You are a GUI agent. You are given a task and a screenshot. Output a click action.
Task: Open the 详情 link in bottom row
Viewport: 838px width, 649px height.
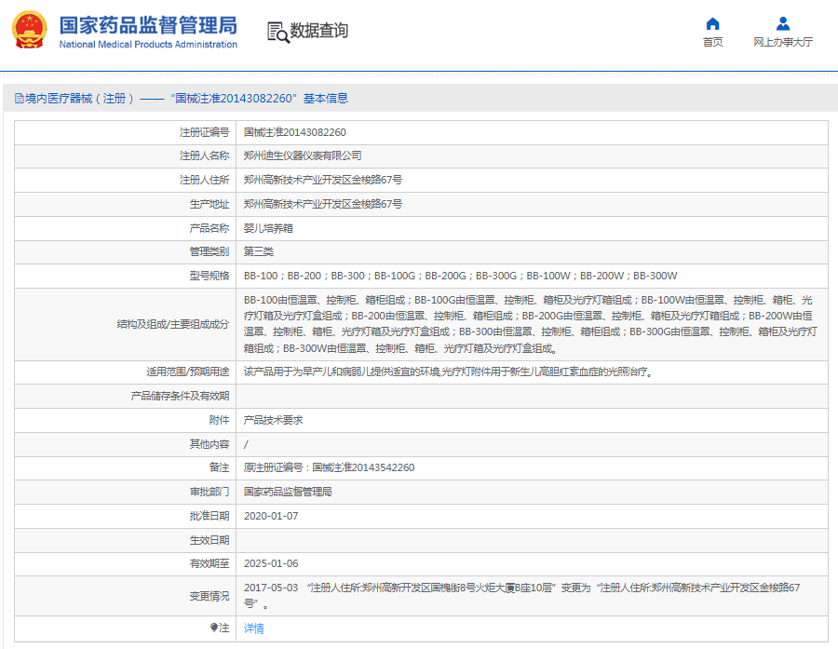(x=253, y=629)
